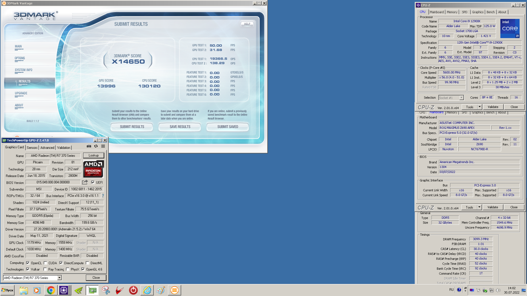Click the Close button in GPU-Z

[96, 278]
